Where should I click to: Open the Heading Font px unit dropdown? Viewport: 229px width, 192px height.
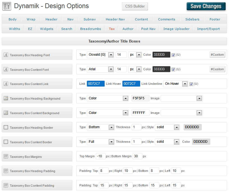click(x=135, y=55)
